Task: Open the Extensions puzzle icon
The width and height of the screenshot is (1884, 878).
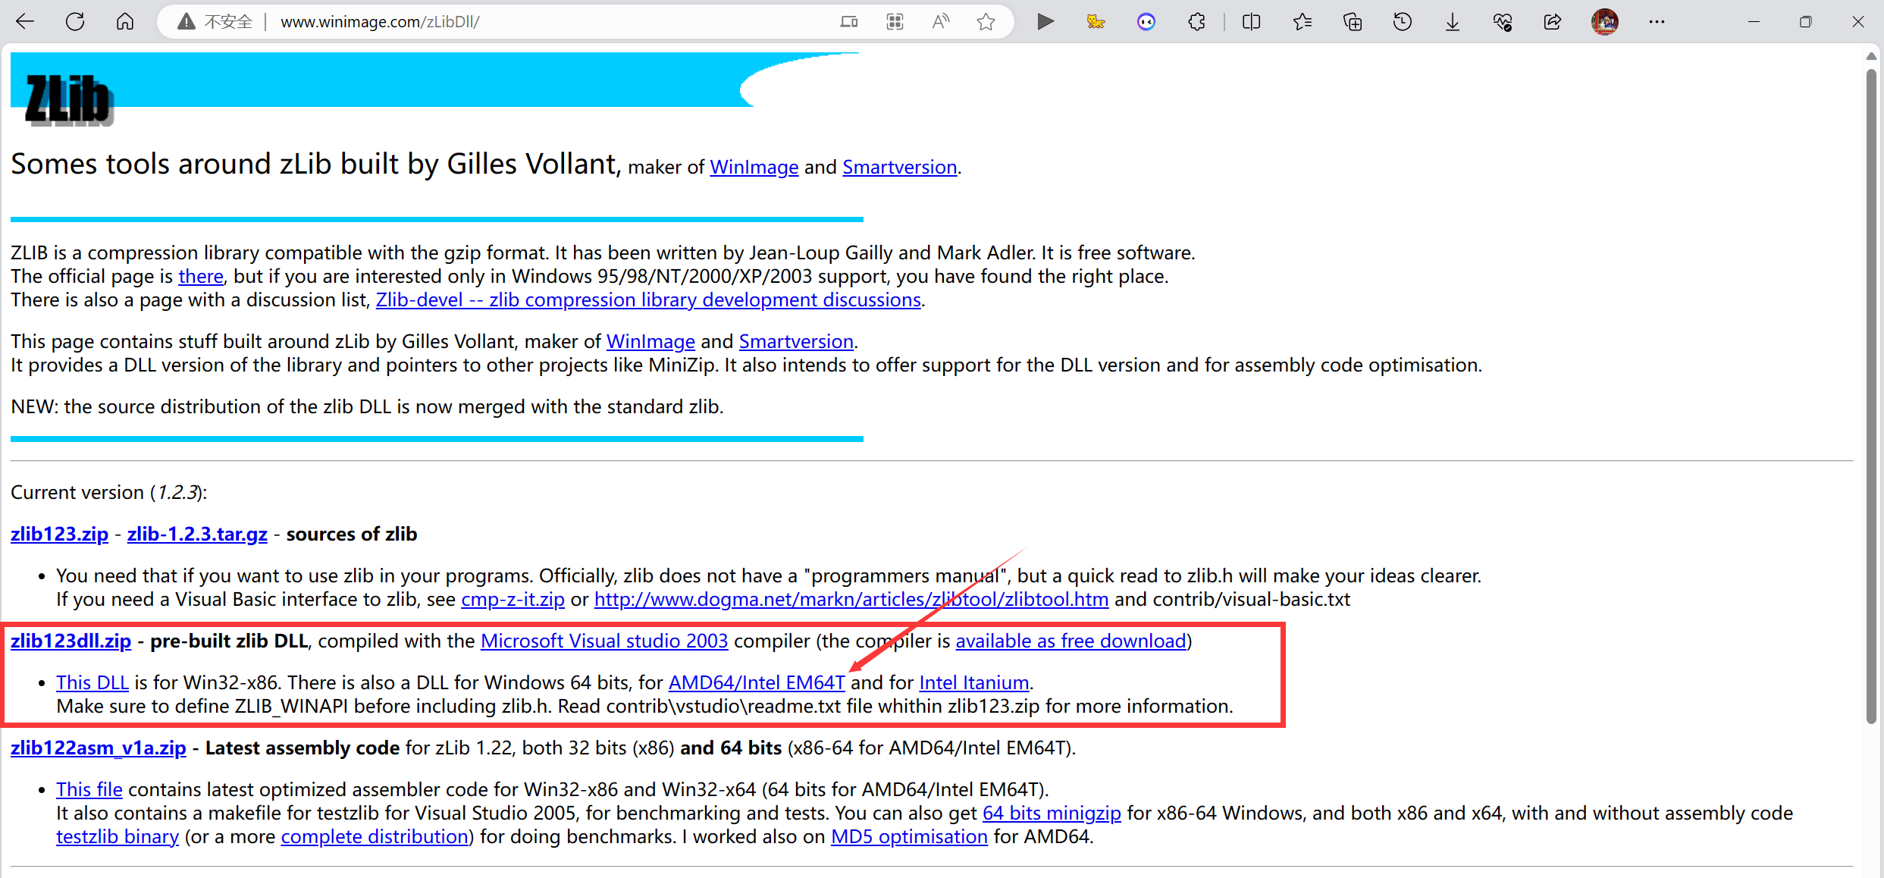Action: [x=1196, y=22]
